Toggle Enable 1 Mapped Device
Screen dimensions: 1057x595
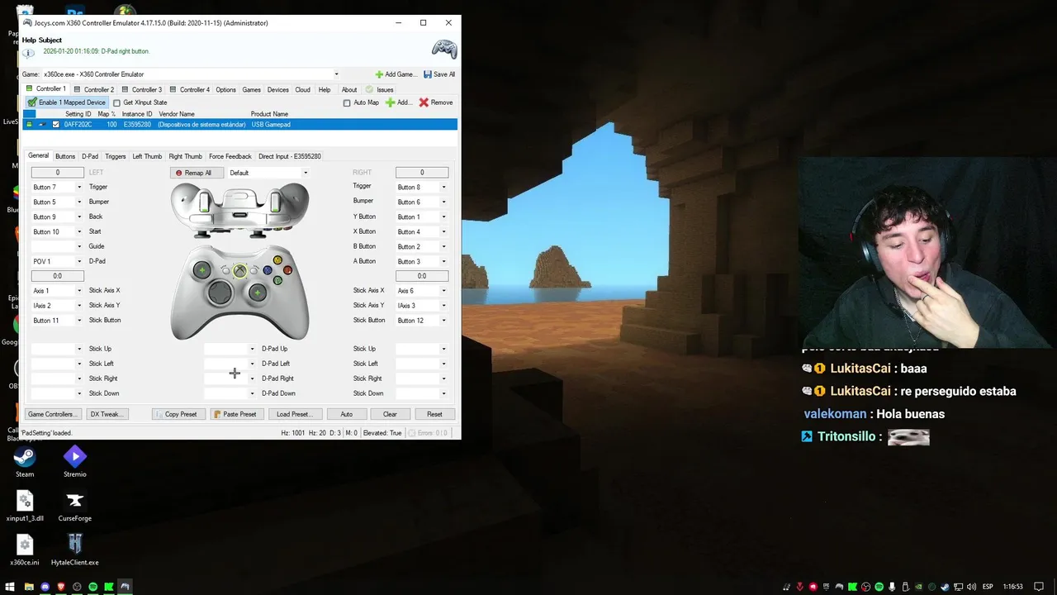[x=67, y=102]
